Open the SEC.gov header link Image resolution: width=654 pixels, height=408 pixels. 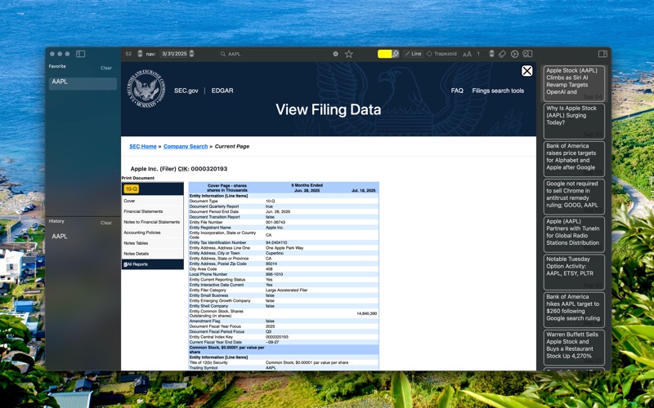pos(186,91)
